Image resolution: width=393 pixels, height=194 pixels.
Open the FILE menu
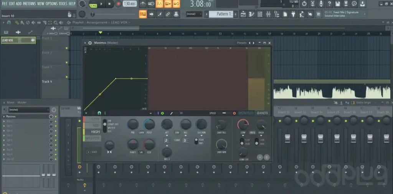(5, 4)
